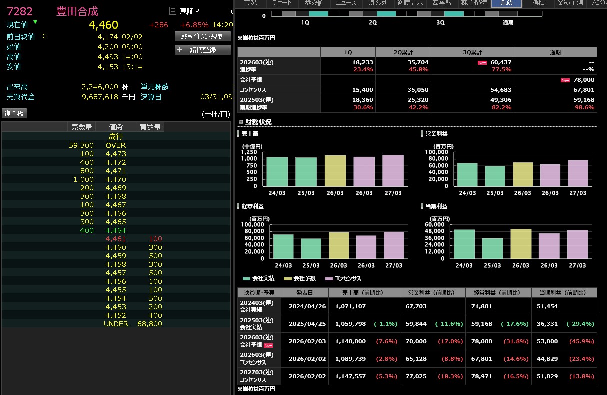The height and width of the screenshot is (395, 607).
Task: Open the 四季報 tab
Action: click(441, 3)
